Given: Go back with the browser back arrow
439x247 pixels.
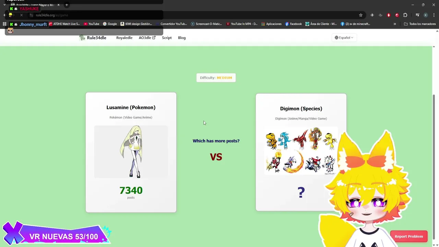Looking at the screenshot, I should (5, 15).
